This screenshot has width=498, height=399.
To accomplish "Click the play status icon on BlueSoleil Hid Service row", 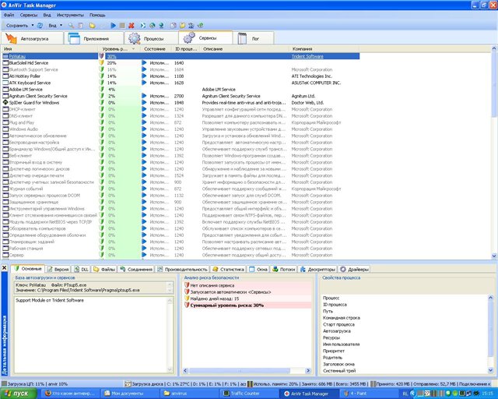I will click(144, 62).
